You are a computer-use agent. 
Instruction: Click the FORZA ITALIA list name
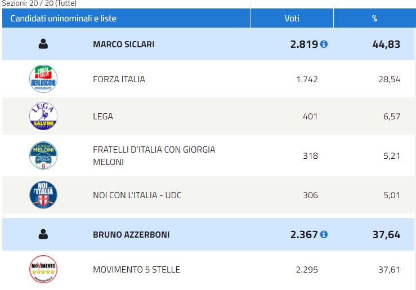point(119,79)
